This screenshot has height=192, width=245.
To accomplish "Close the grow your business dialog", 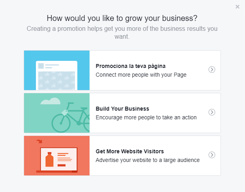I will (237, 7).
